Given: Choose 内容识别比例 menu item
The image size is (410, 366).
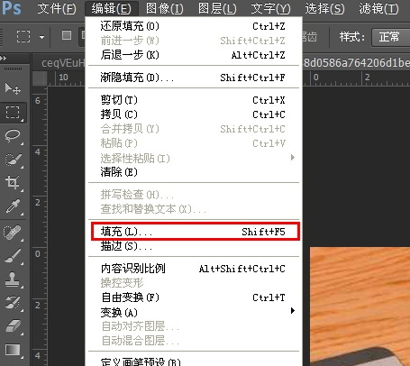Looking at the screenshot, I should point(194,269).
